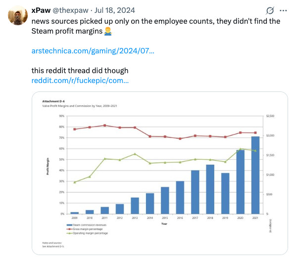
Task: Click the 2011 gross margin red marker
Action: [x=105, y=126]
